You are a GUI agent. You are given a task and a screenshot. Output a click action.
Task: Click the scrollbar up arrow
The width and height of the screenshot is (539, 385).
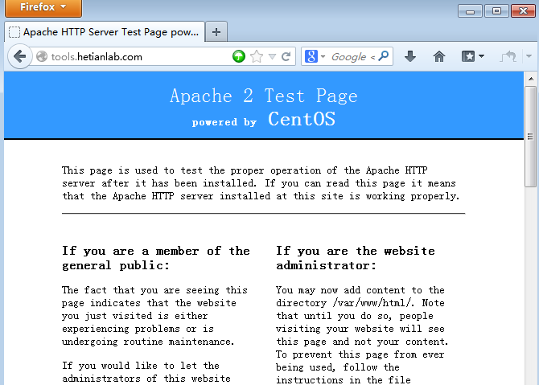pos(531,79)
